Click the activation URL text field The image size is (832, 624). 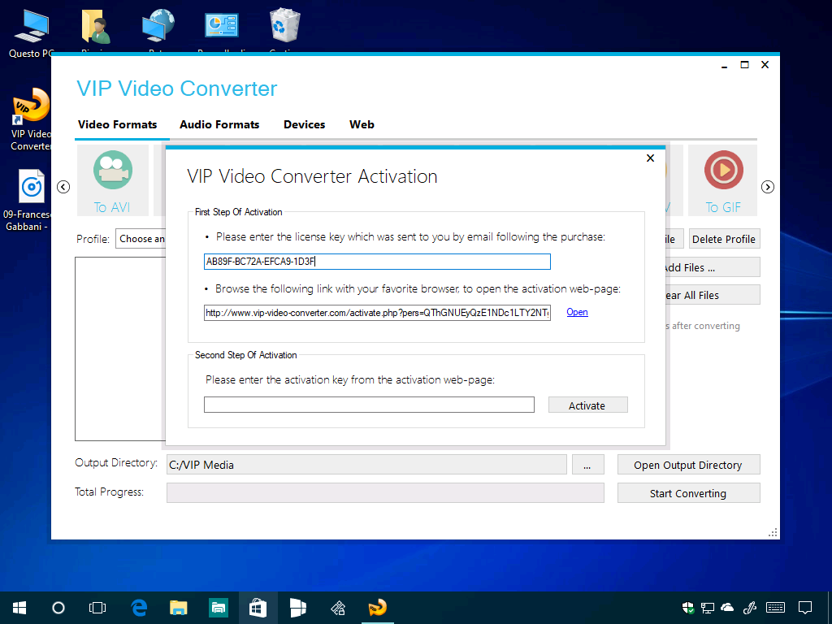[377, 313]
